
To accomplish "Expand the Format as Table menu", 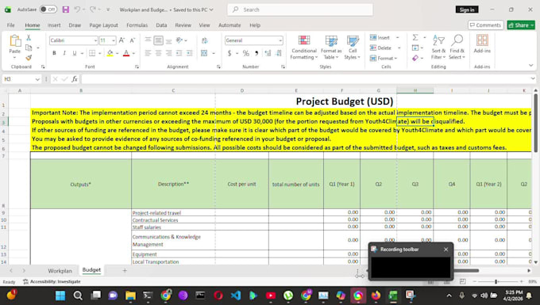I will point(331,48).
